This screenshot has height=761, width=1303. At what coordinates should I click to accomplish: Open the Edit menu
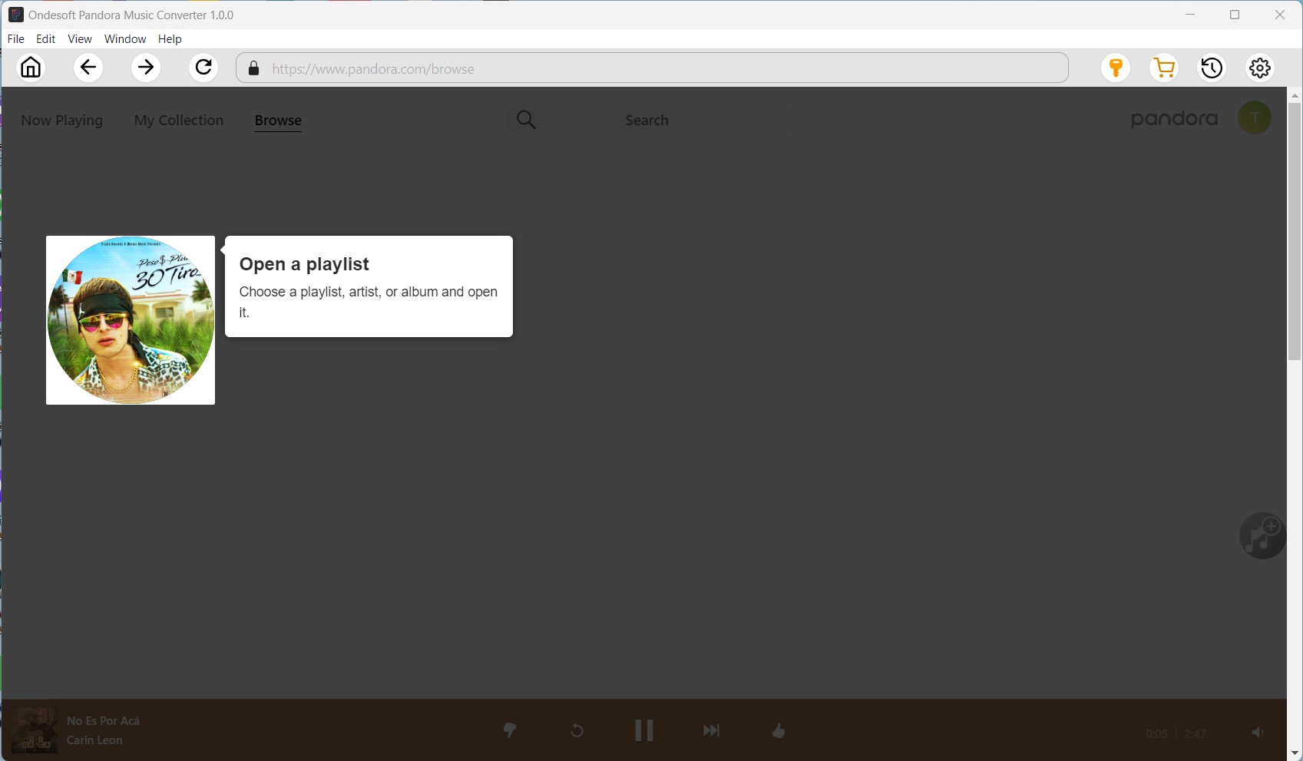coord(46,38)
